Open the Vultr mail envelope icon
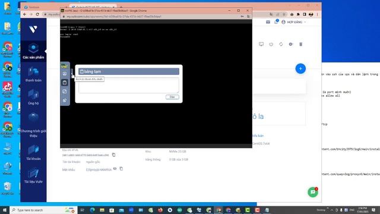 tap(268, 22)
